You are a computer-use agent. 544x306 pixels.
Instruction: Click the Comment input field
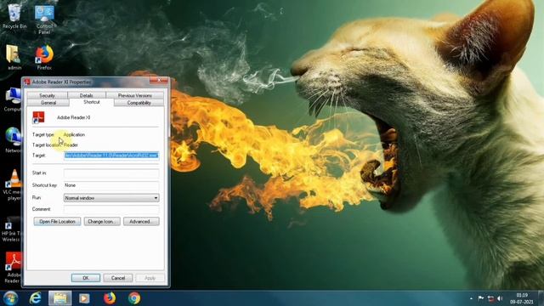(111, 209)
